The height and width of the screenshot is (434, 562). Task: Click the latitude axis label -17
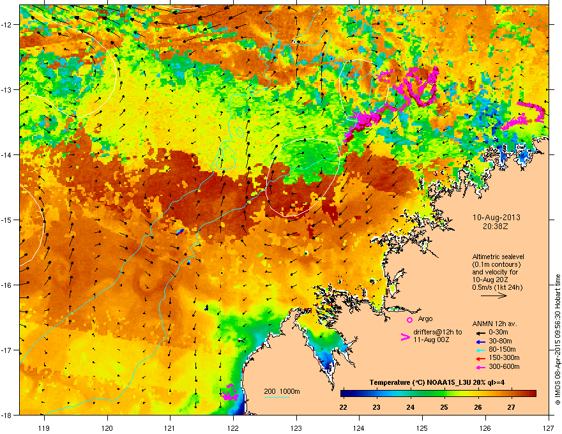[7, 350]
